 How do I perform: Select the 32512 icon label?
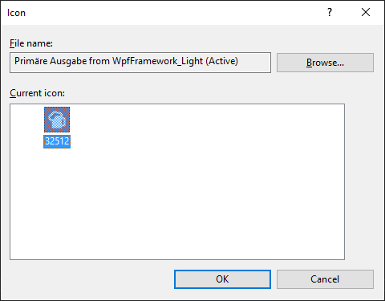57,141
